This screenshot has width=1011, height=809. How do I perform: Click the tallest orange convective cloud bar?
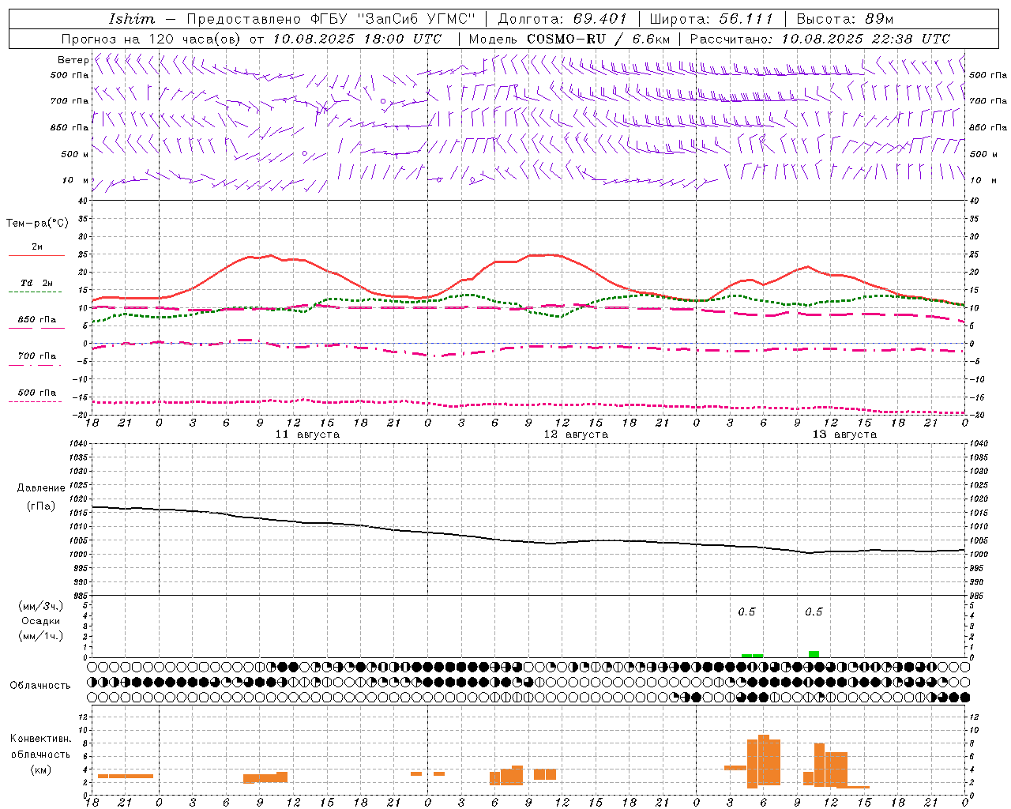point(764,760)
